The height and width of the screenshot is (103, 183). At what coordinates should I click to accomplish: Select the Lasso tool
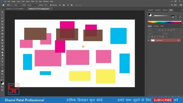(2, 18)
